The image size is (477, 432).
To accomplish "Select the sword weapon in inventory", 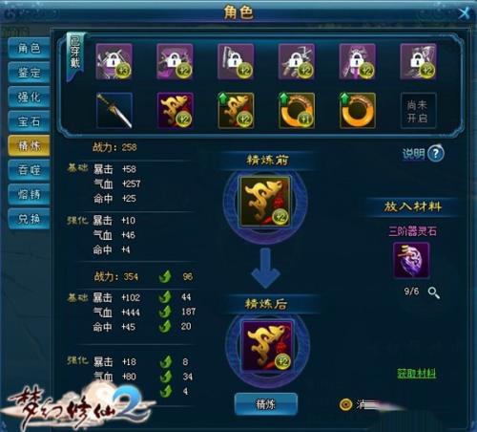I will pyautogui.click(x=114, y=110).
